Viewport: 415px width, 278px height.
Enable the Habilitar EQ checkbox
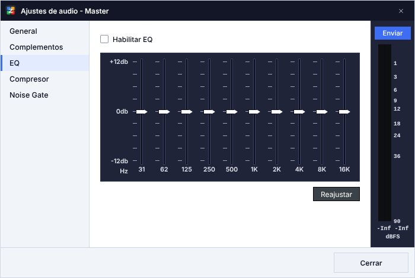pyautogui.click(x=104, y=39)
